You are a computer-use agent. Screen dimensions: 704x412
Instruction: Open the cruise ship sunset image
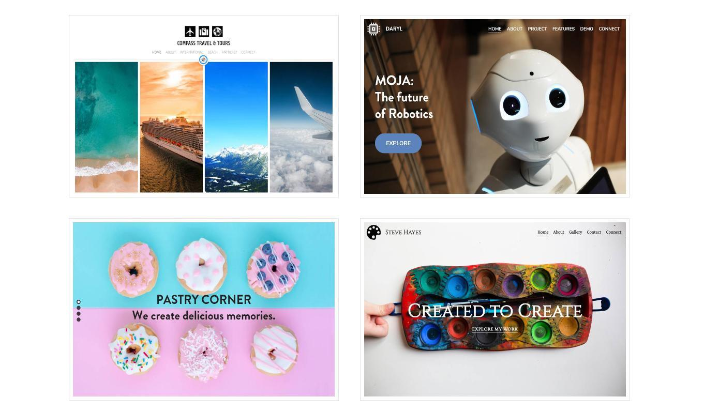tap(171, 127)
